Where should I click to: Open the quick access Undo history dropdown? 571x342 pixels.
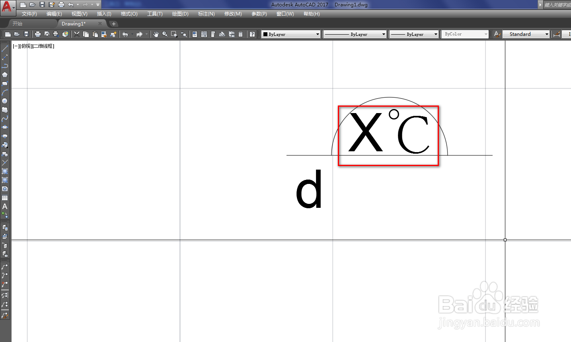click(78, 5)
